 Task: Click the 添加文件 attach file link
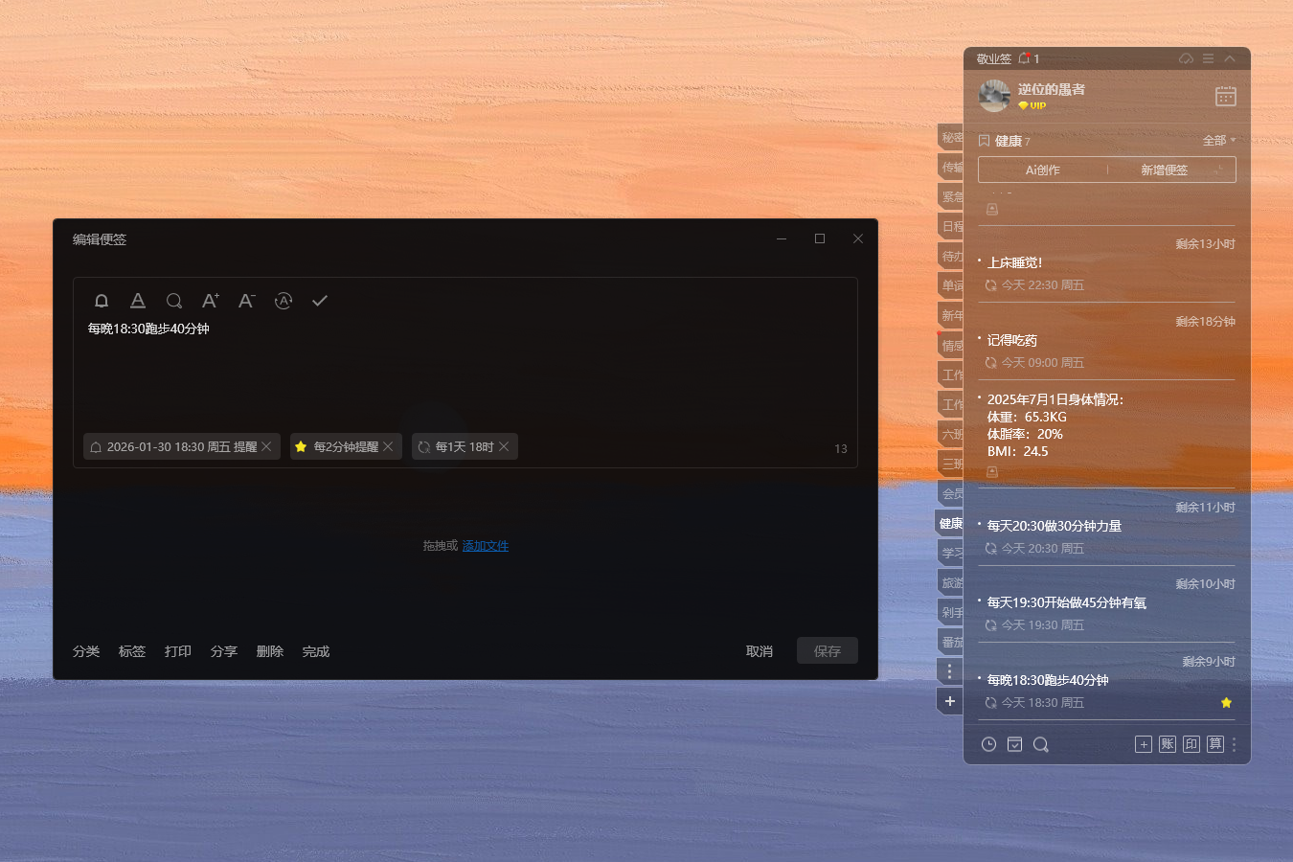(485, 545)
